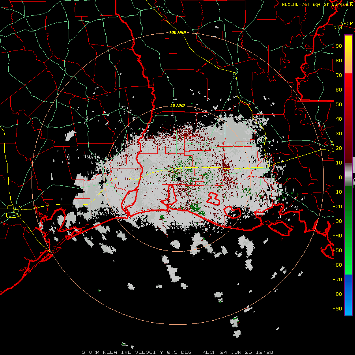355x355 pixels.
Task: Click the -90 value on velocity scale
Action: pyautogui.click(x=337, y=309)
